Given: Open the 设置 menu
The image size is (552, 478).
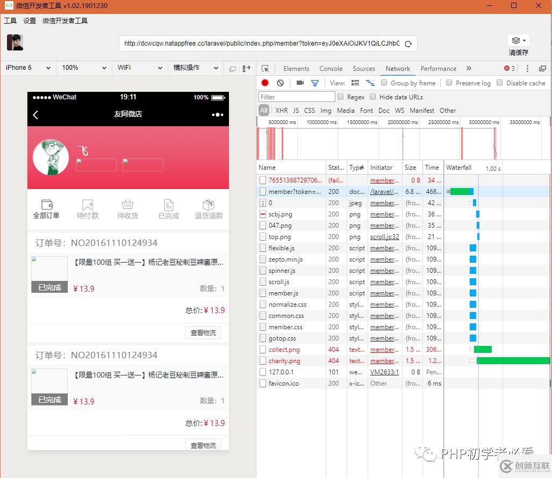Looking at the screenshot, I should pos(30,21).
